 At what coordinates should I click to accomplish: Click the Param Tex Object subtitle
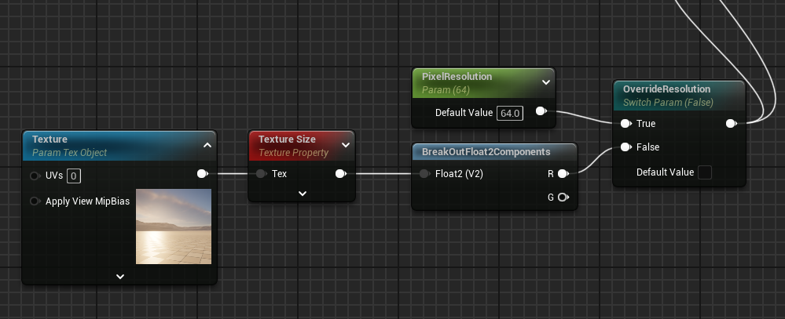(70, 153)
